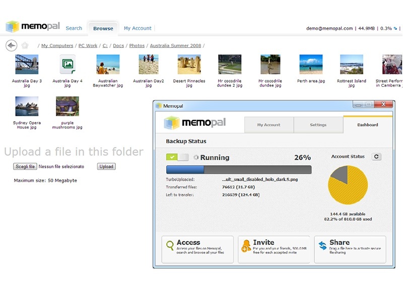Open the Settings tab in Memopal window
403x302 pixels.
(318, 125)
